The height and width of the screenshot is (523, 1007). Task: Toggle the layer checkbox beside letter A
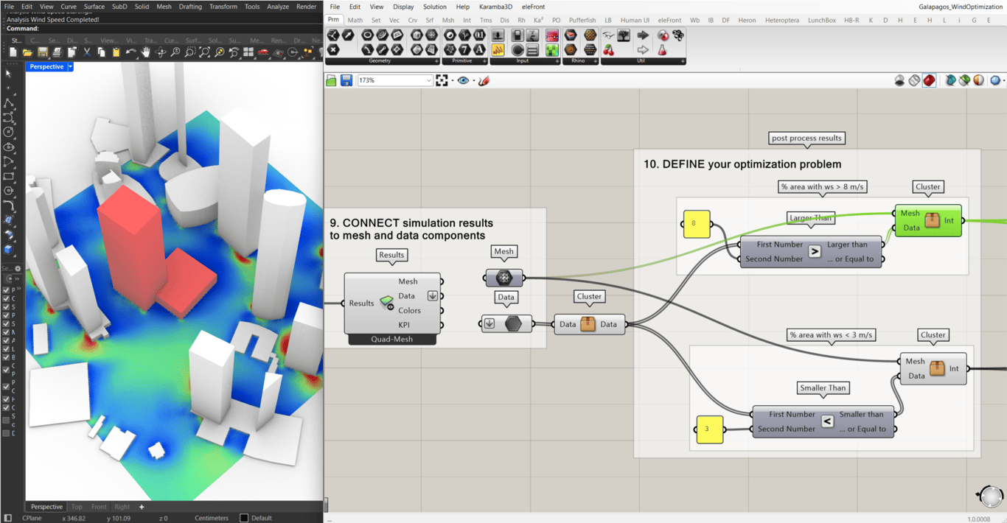pyautogui.click(x=6, y=340)
